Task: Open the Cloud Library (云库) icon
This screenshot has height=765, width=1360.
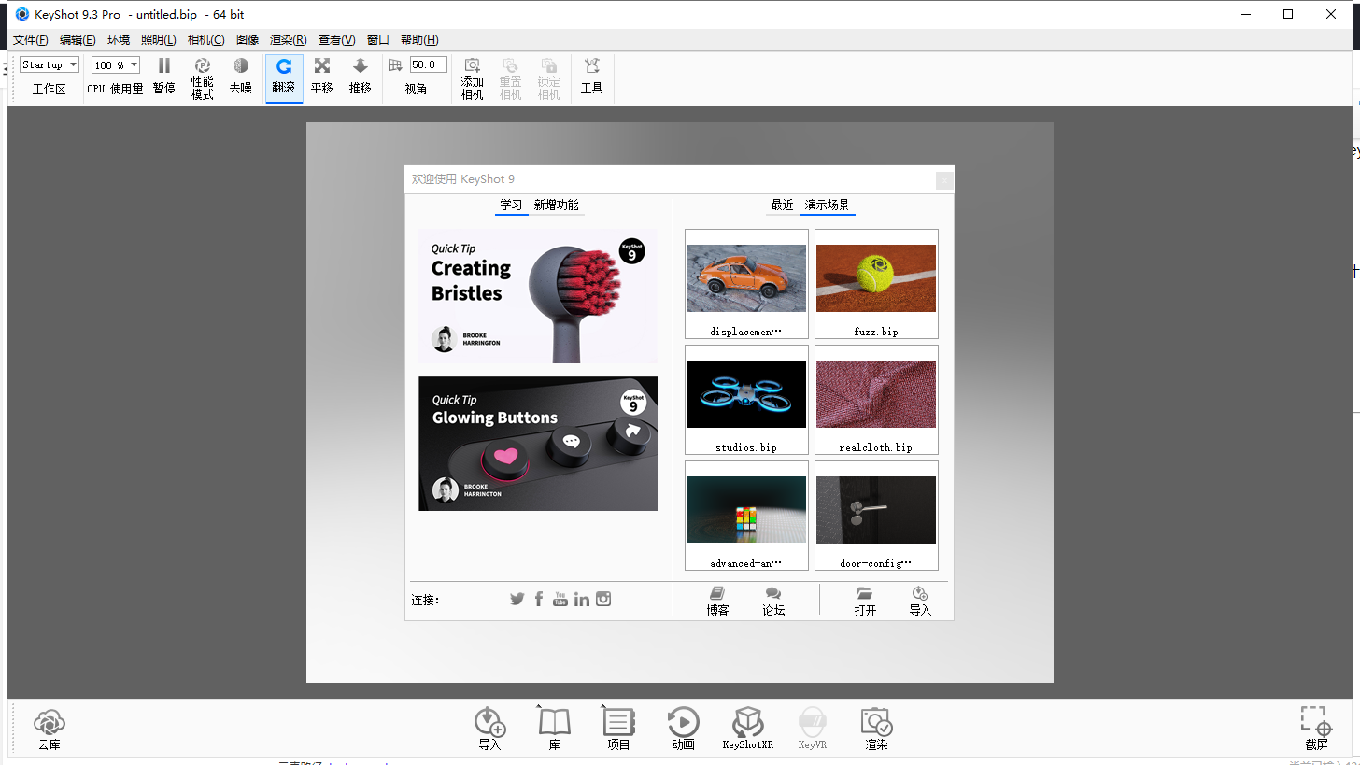Action: coord(50,729)
